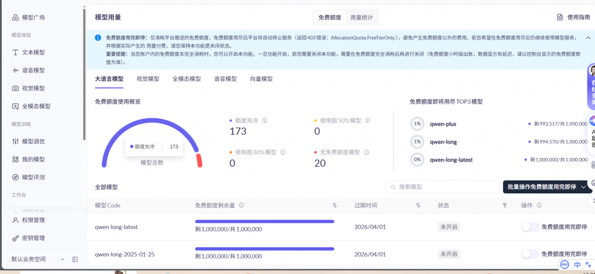Open 批量操作免费额度用完即停 dropdown
Image resolution: width=595 pixels, height=274 pixels.
[x=547, y=187]
